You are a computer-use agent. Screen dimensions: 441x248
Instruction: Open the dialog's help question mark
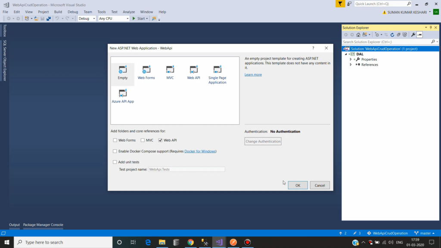[x=313, y=48]
